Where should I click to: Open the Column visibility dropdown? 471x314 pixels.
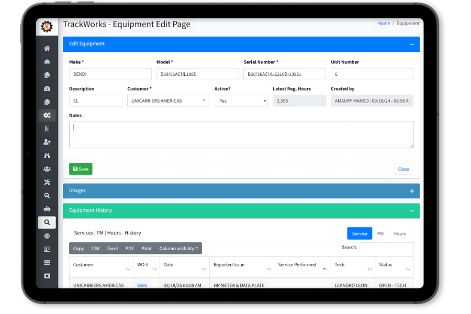[x=178, y=249]
